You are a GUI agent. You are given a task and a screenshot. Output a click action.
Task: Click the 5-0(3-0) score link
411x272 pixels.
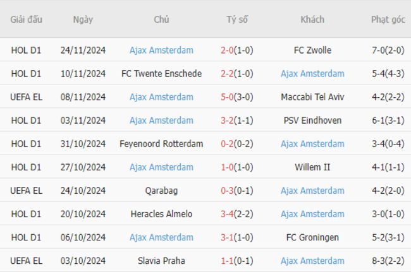(237, 97)
